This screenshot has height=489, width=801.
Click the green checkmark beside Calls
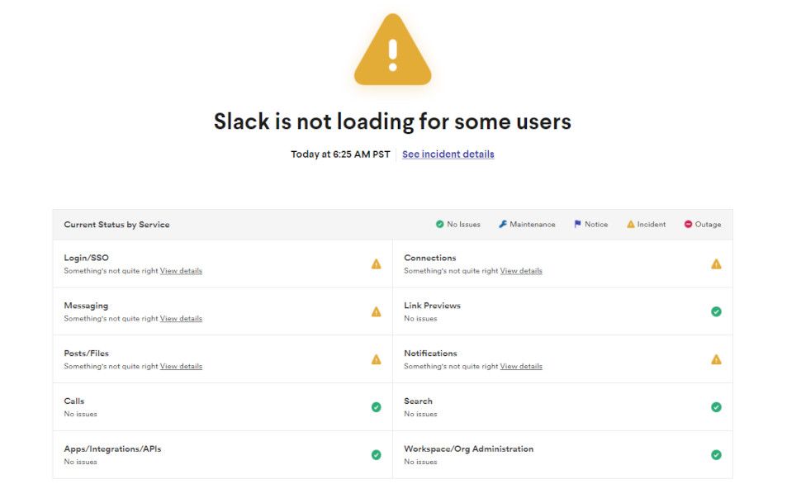coord(376,407)
